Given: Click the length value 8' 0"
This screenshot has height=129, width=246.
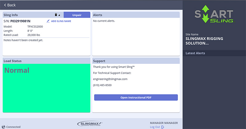Looking at the screenshot, I should click(30, 31).
